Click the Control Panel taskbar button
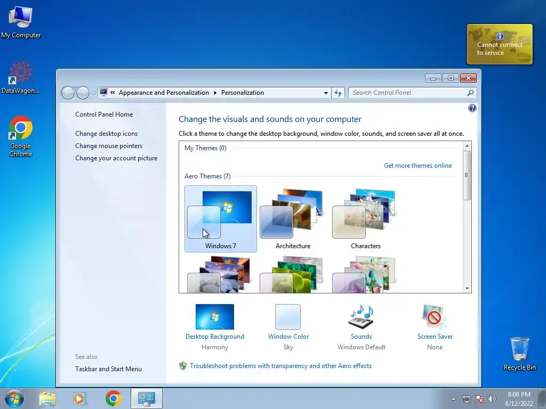 point(146,398)
